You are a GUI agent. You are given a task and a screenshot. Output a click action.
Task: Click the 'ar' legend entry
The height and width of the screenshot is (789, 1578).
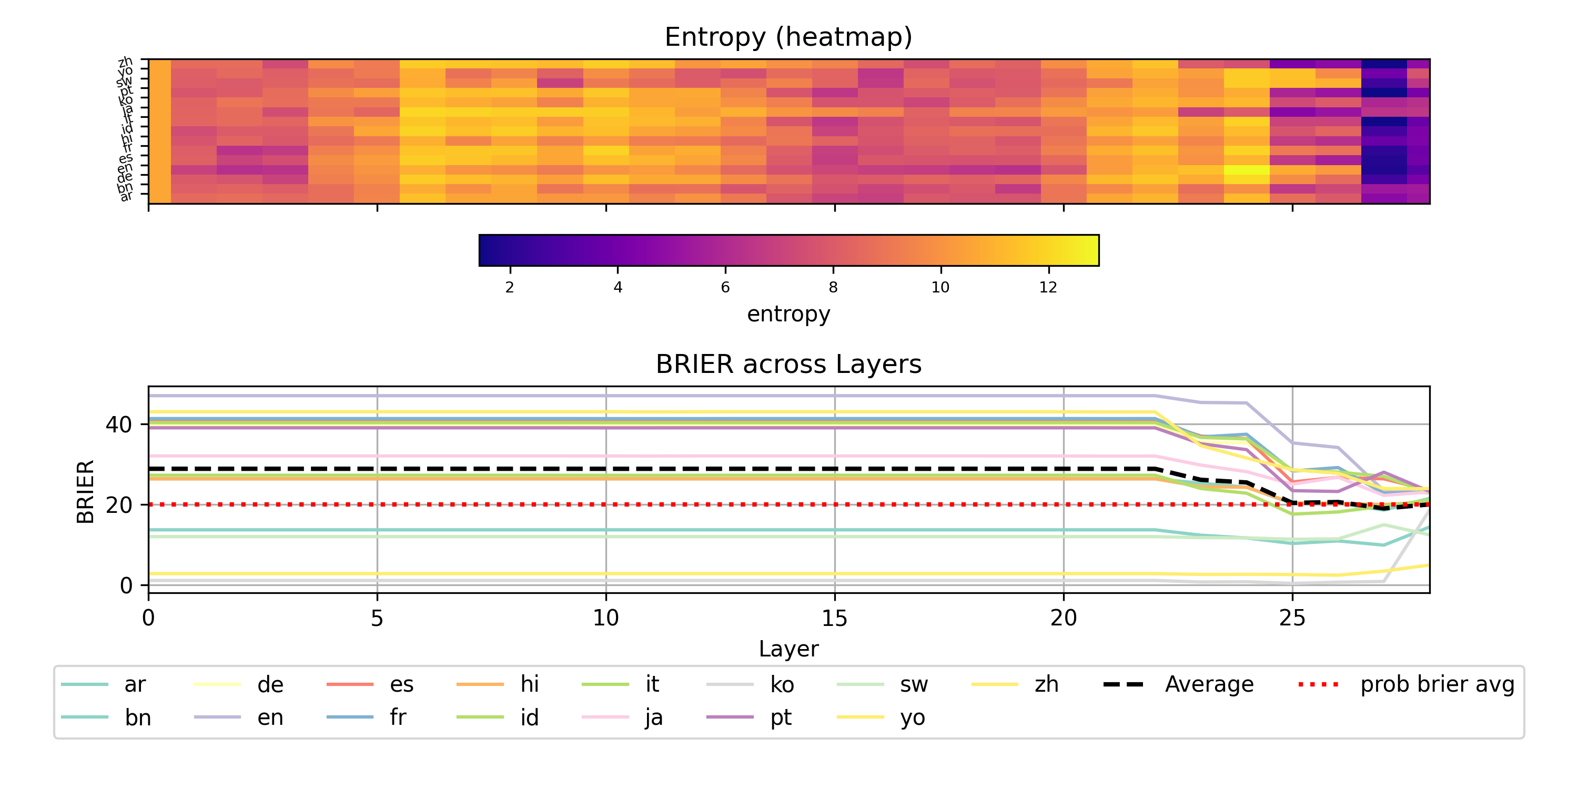pos(134,684)
